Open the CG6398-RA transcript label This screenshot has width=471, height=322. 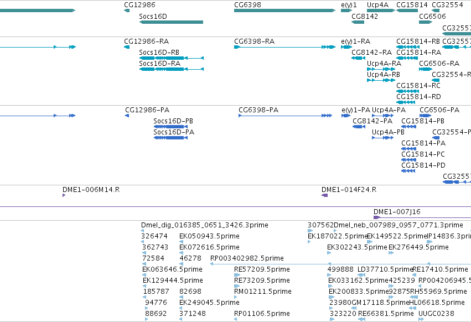coord(254,41)
